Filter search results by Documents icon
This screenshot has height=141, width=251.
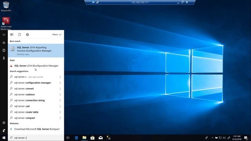[x=20, y=34]
